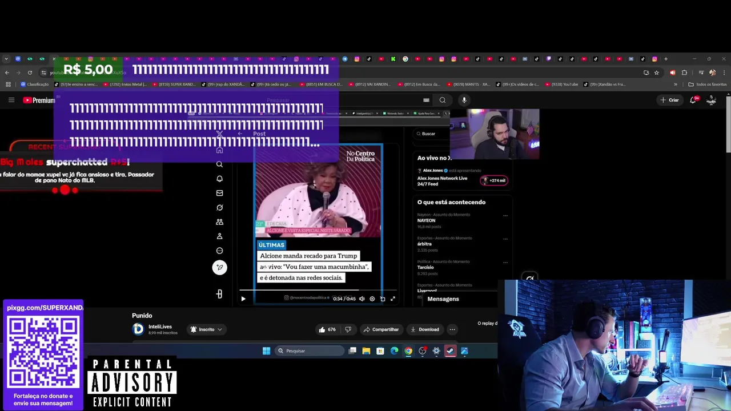Click Download button below video
This screenshot has height=411, width=731.
click(x=424, y=329)
